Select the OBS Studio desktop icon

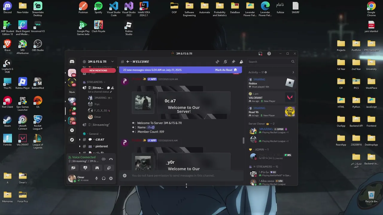38,46
